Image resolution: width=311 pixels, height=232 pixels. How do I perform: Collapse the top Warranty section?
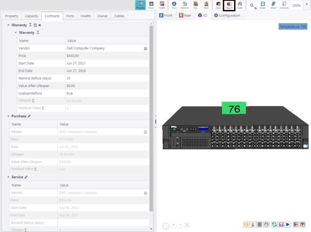pos(9,25)
